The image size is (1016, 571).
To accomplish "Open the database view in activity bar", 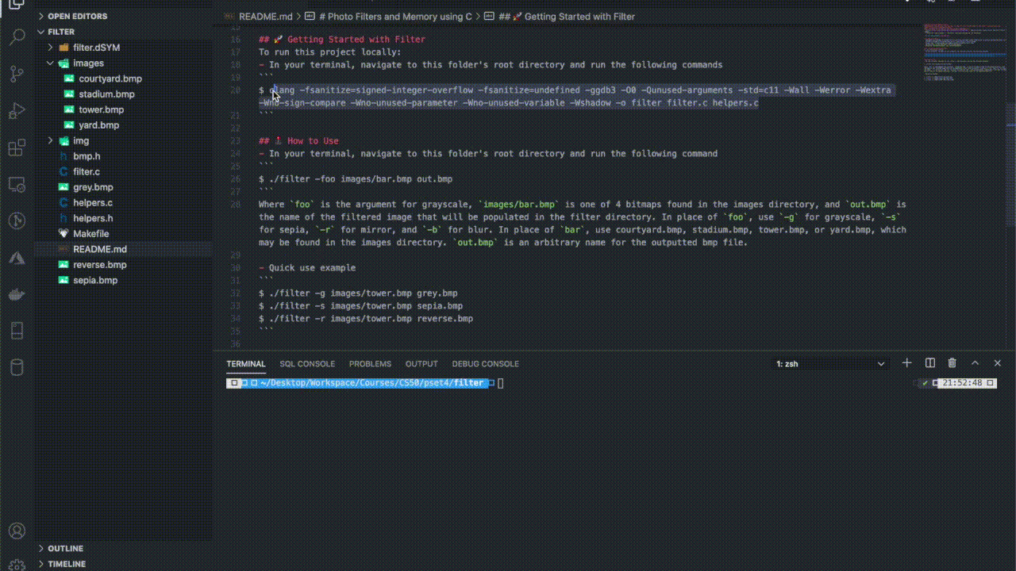I will 17,367.
